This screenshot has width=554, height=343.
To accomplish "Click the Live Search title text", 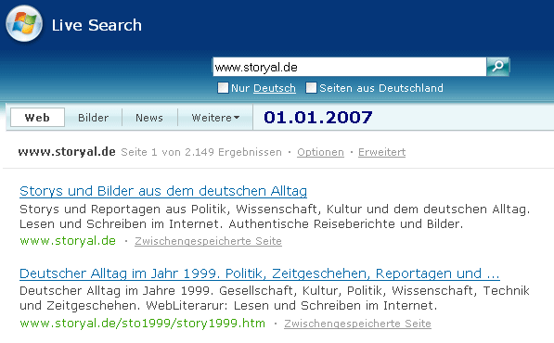I will [97, 25].
